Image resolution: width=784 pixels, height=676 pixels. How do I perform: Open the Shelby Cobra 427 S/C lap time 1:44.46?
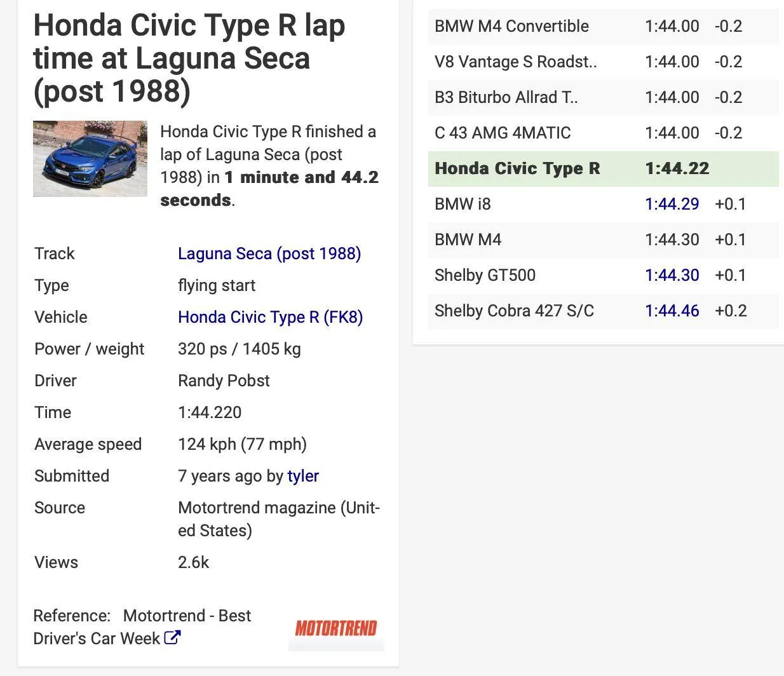coord(672,311)
